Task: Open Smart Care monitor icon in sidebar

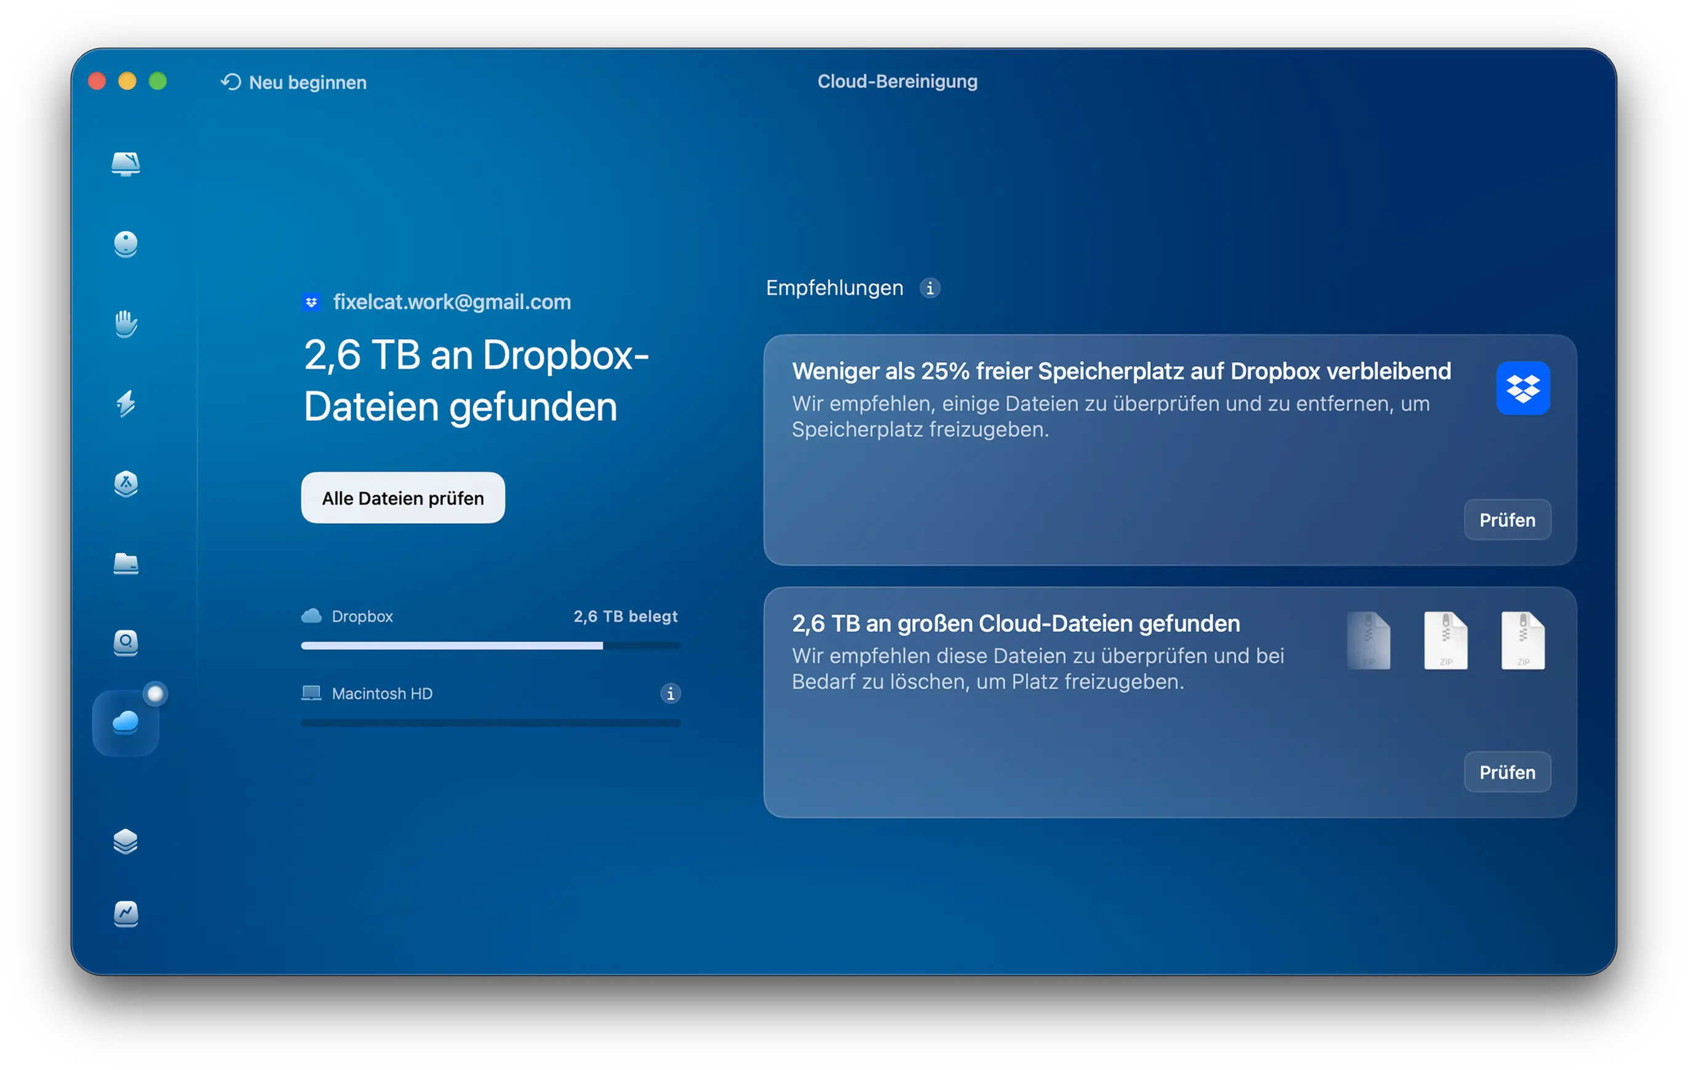Action: (x=125, y=164)
